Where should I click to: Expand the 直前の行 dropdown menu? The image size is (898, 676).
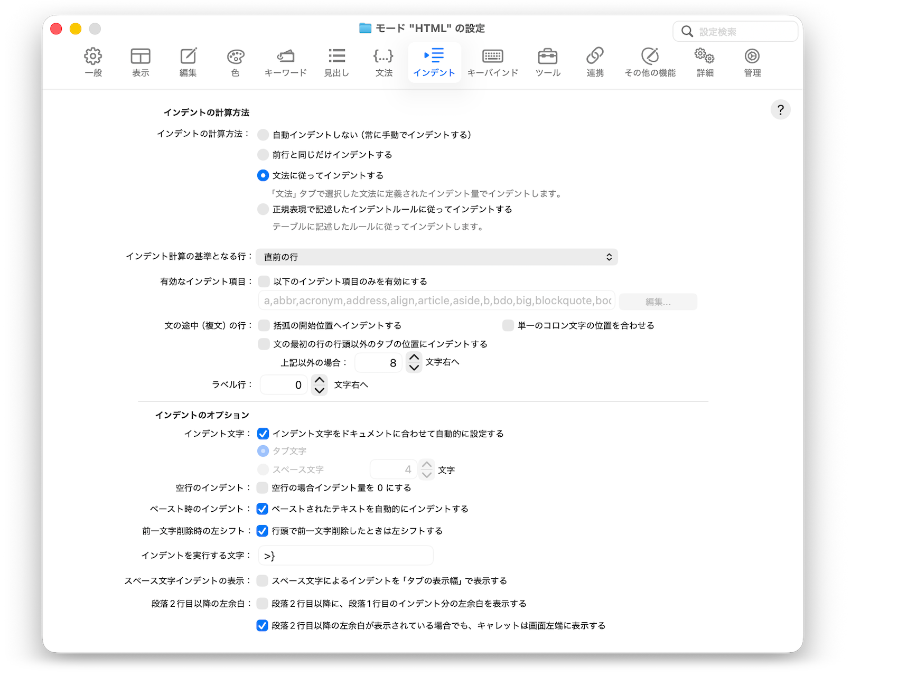[x=436, y=257]
